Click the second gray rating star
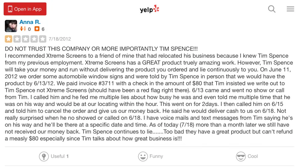 17,39
